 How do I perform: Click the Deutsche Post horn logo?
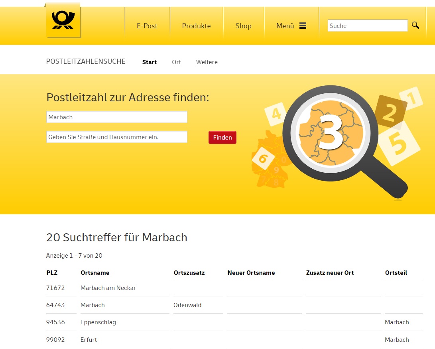point(63,21)
